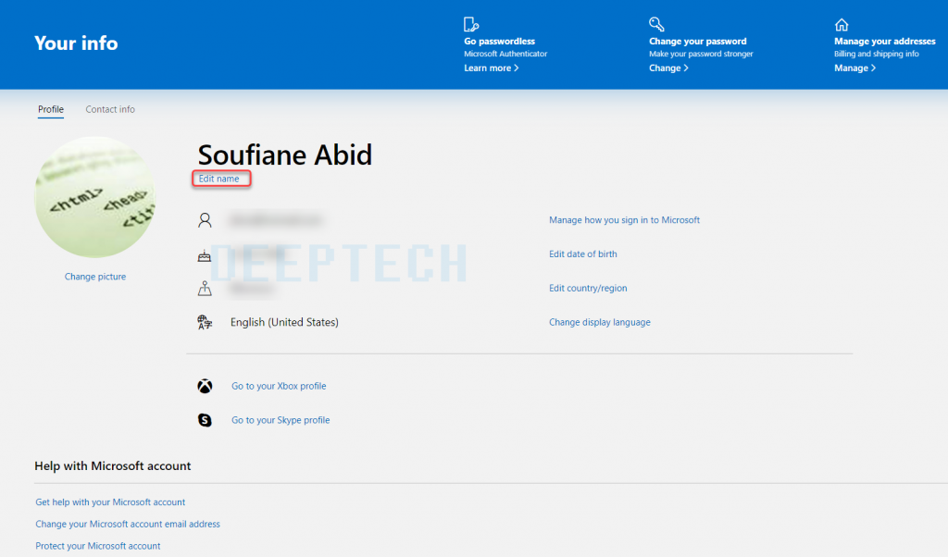Click the display language icon

[x=205, y=322]
